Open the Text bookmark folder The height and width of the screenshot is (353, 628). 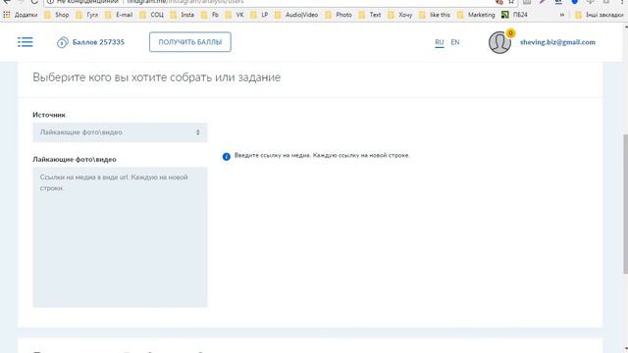tap(371, 15)
